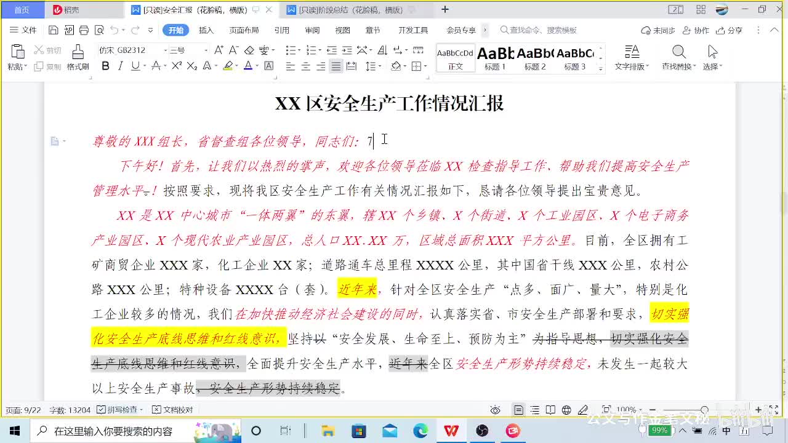
Task: Click the Center alignment icon
Action: click(x=305, y=66)
